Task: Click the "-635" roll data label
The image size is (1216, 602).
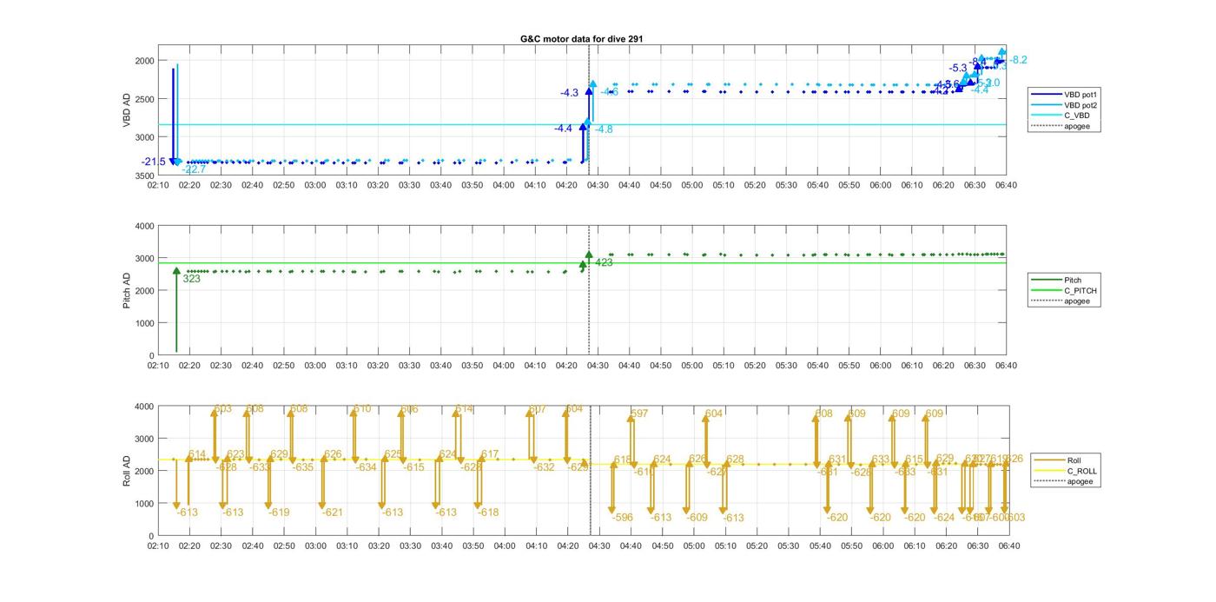Action: 302,467
